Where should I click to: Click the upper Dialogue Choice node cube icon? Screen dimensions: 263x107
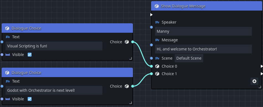coord(7,28)
